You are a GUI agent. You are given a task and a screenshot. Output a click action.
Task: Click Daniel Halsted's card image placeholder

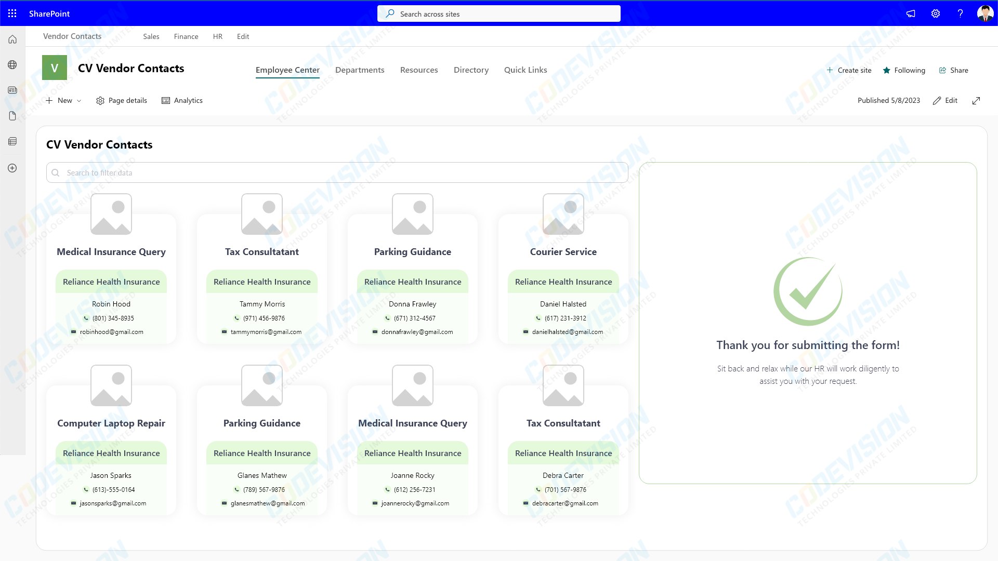[563, 214]
